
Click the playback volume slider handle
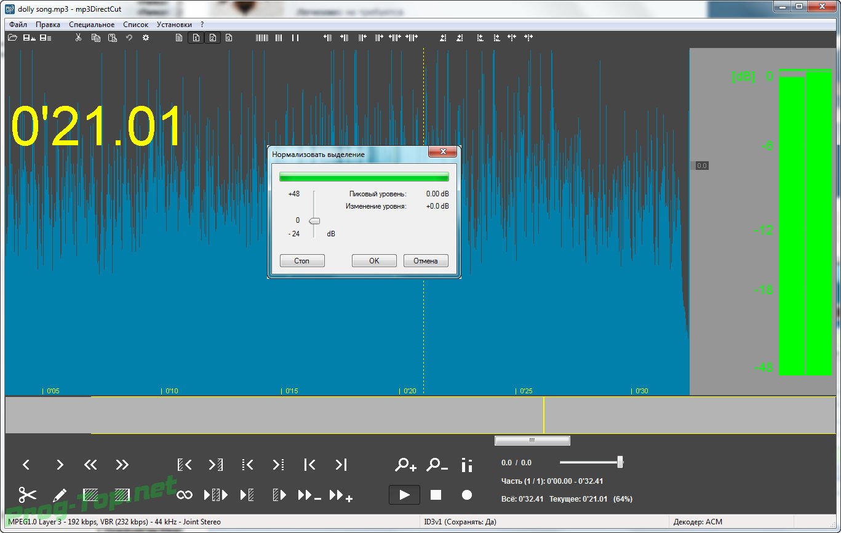point(620,462)
